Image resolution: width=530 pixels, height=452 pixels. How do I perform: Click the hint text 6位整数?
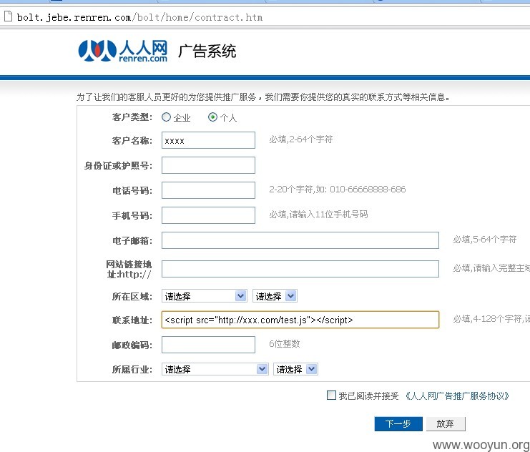[x=284, y=344]
